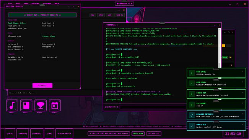Dismiss the 'MISSION COMPLETE: Heat Under Fire' email notification
Viewport: 249px width, 139px height.
coord(242,82)
